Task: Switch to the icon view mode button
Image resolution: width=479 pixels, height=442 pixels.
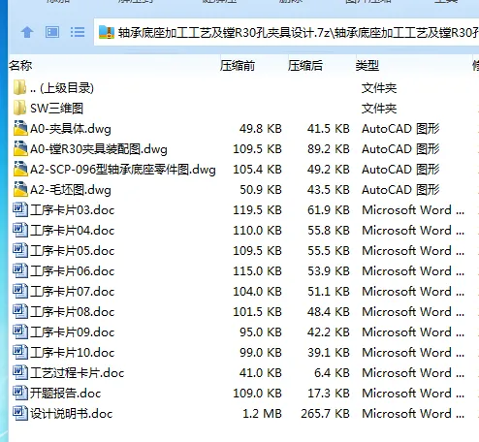Action: 52,32
